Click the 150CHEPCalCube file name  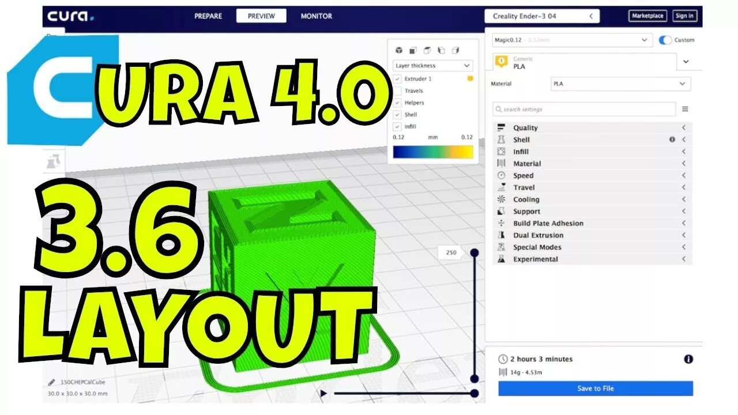83,382
